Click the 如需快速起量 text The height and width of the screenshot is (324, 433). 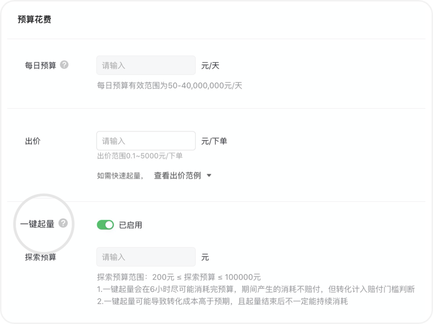click(x=120, y=176)
